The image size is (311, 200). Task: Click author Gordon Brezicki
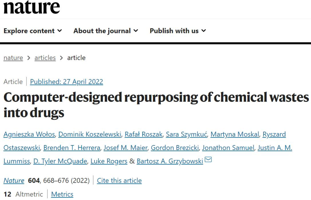(175, 148)
